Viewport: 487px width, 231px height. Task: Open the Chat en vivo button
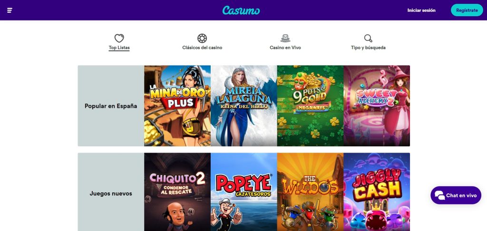pyautogui.click(x=456, y=195)
